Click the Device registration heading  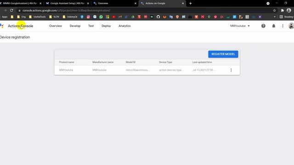click(15, 37)
